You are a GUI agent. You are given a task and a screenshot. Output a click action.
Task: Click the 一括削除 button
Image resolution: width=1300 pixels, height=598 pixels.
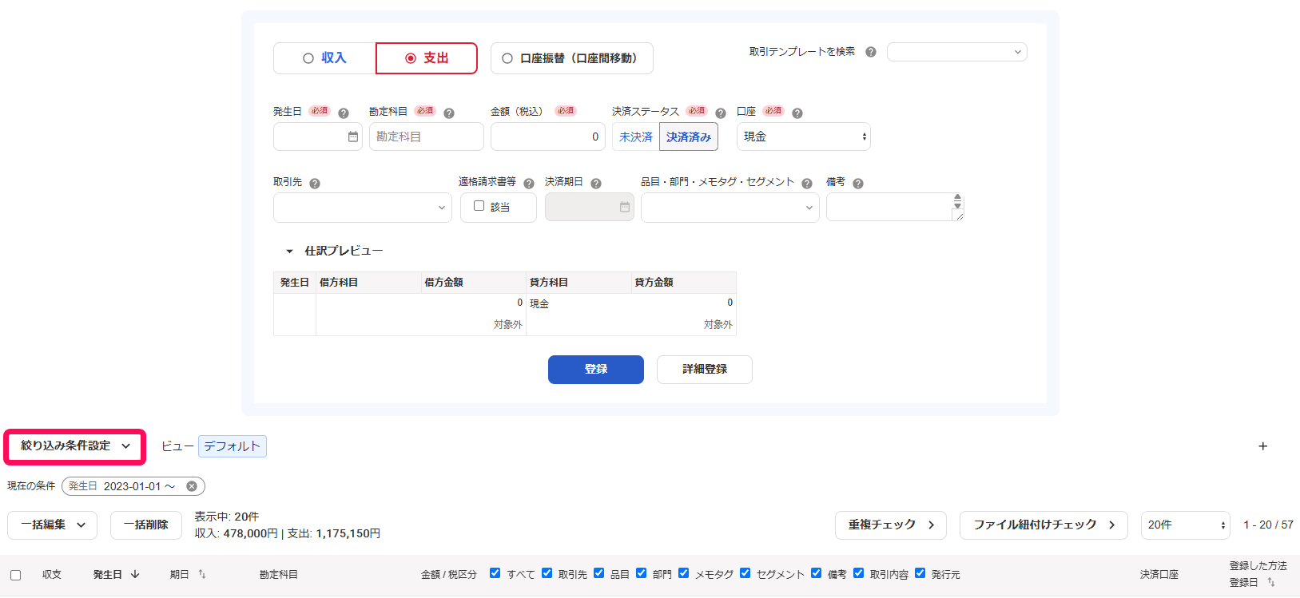[146, 525]
